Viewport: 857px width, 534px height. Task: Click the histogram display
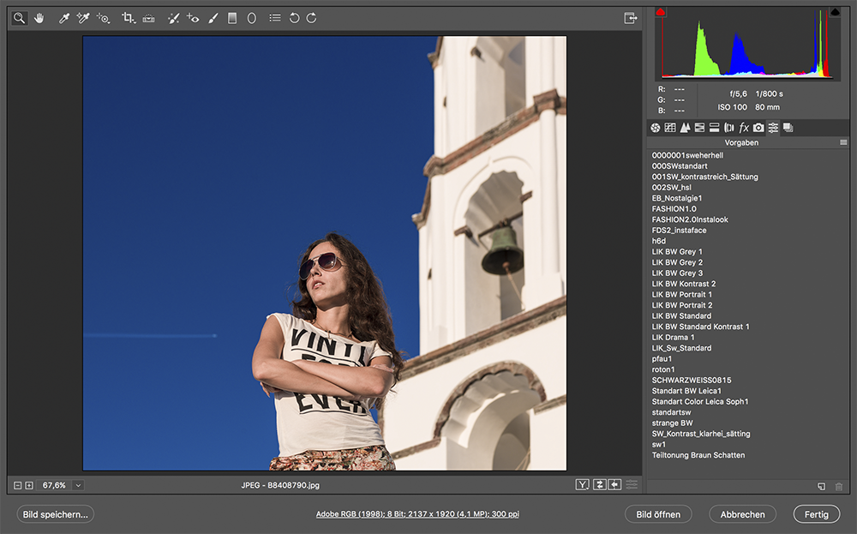click(747, 43)
